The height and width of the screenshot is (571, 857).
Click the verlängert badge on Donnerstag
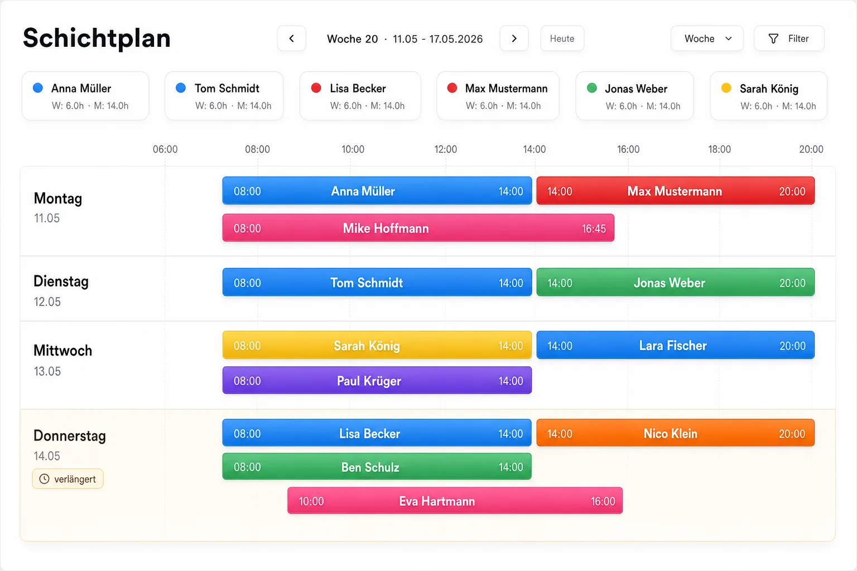[68, 479]
